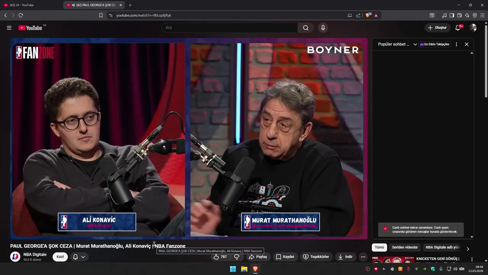Image resolution: width=488 pixels, height=275 pixels.
Task: Click the Brave browser taskbar icon
Action: (255, 269)
